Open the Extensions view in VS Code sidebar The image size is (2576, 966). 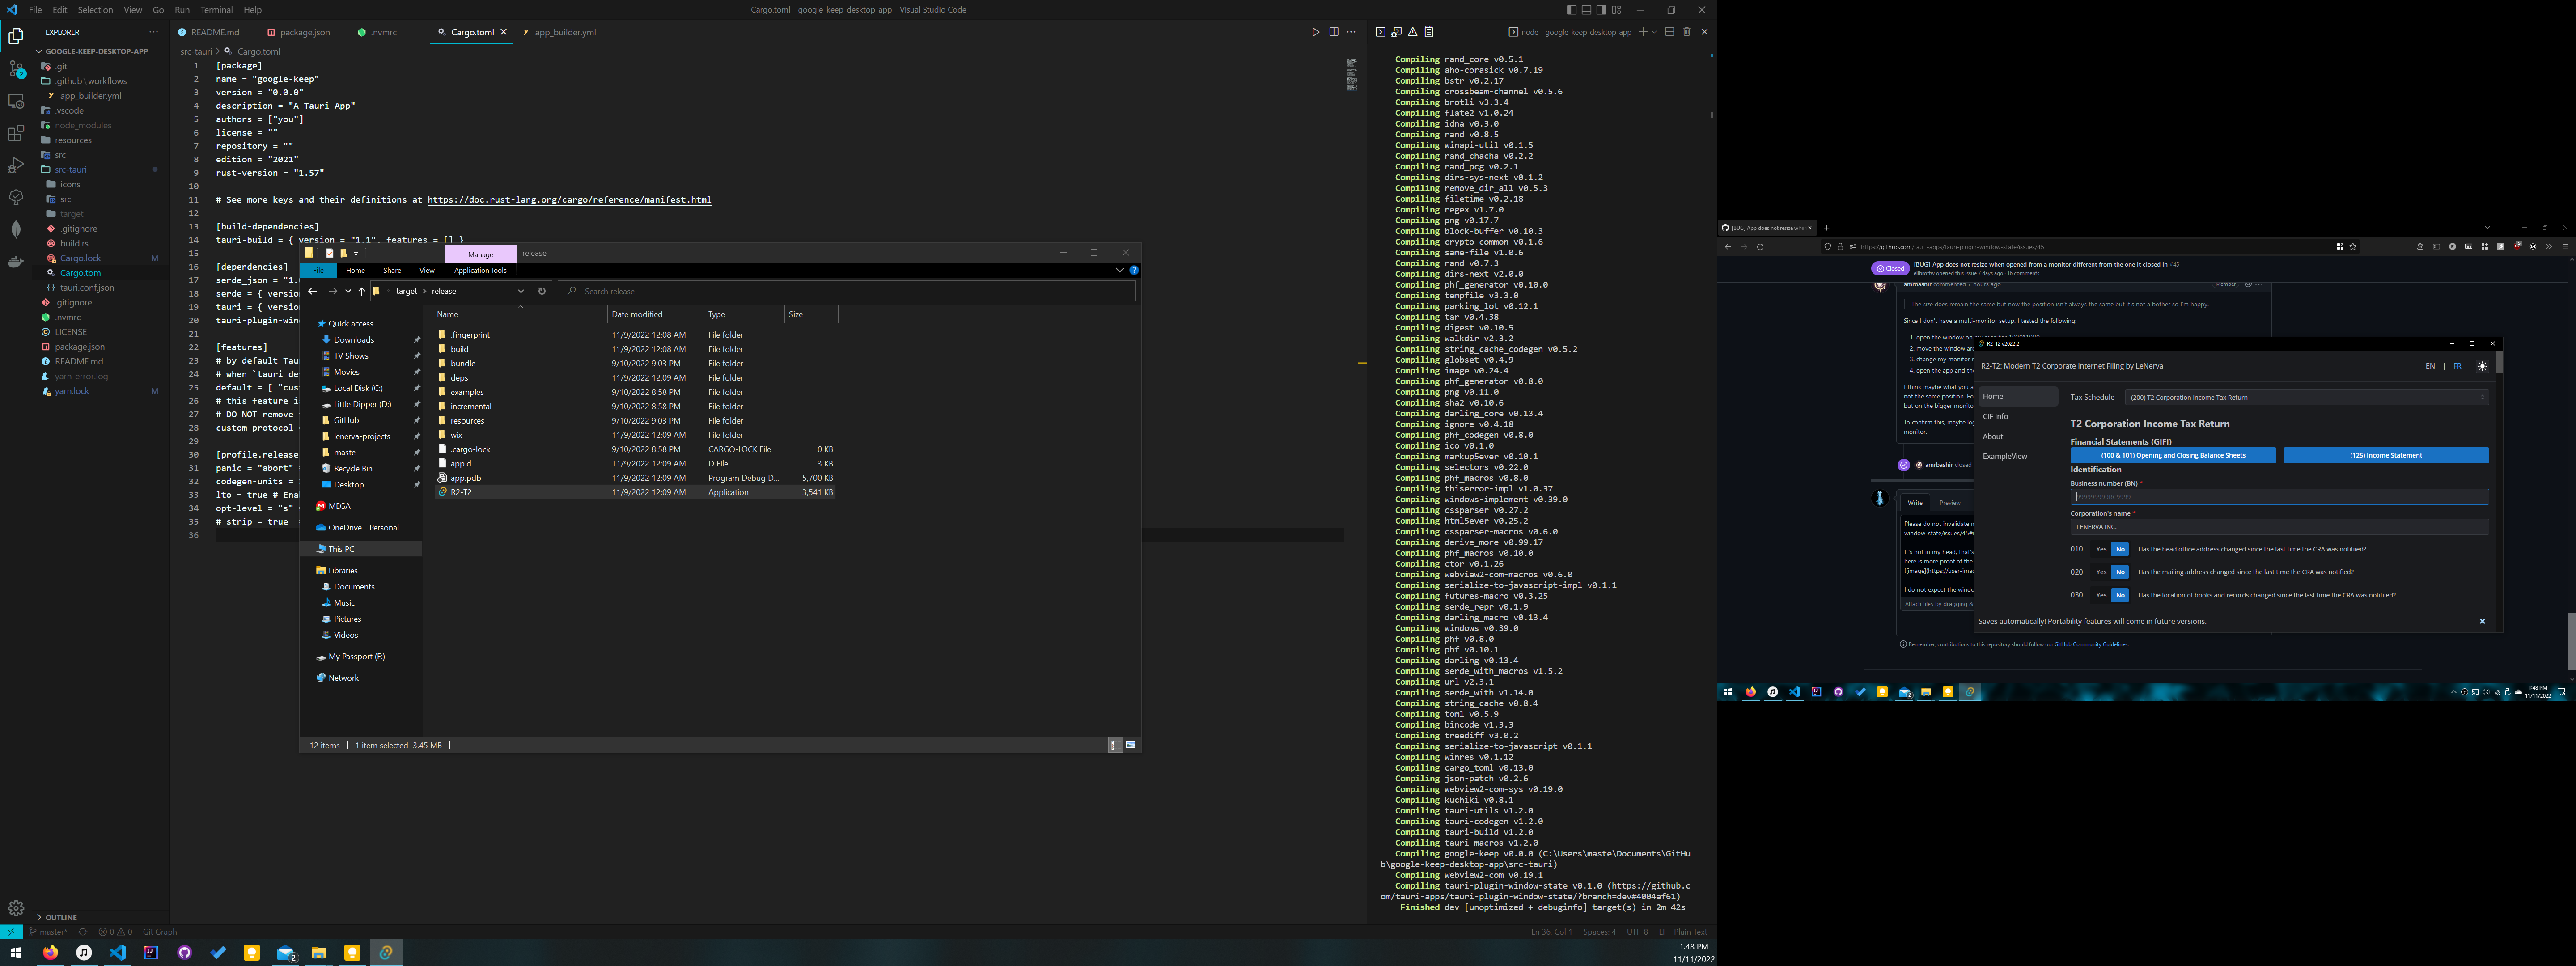[x=16, y=133]
